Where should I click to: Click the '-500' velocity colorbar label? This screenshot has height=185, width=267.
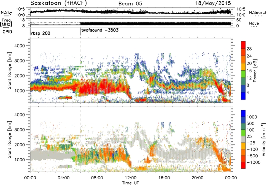pos(253,156)
